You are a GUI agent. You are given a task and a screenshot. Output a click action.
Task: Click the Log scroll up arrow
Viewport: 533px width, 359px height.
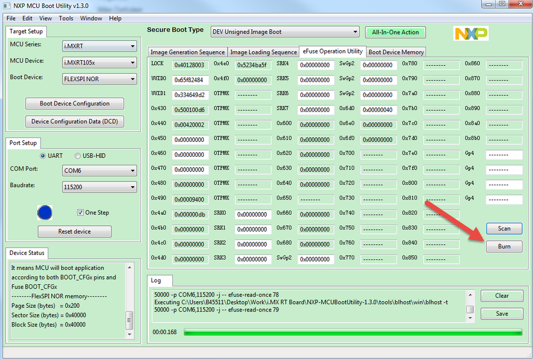(x=470, y=295)
